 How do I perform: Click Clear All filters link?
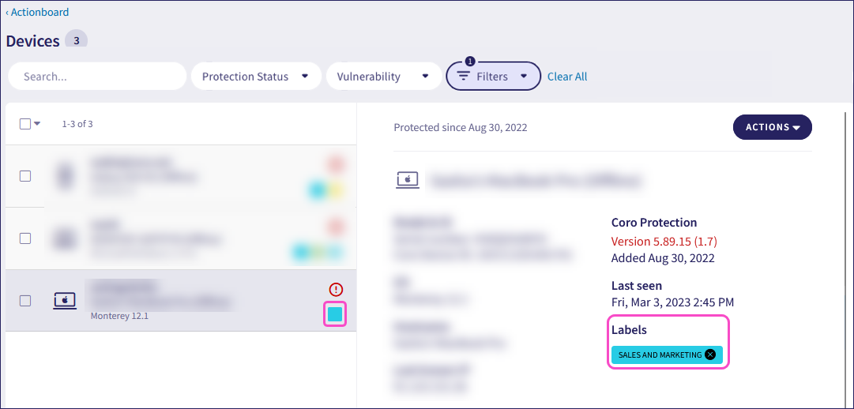(567, 77)
